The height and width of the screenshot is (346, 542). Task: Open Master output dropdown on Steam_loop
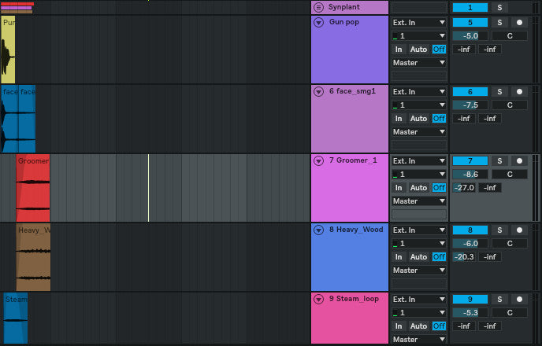(419, 340)
